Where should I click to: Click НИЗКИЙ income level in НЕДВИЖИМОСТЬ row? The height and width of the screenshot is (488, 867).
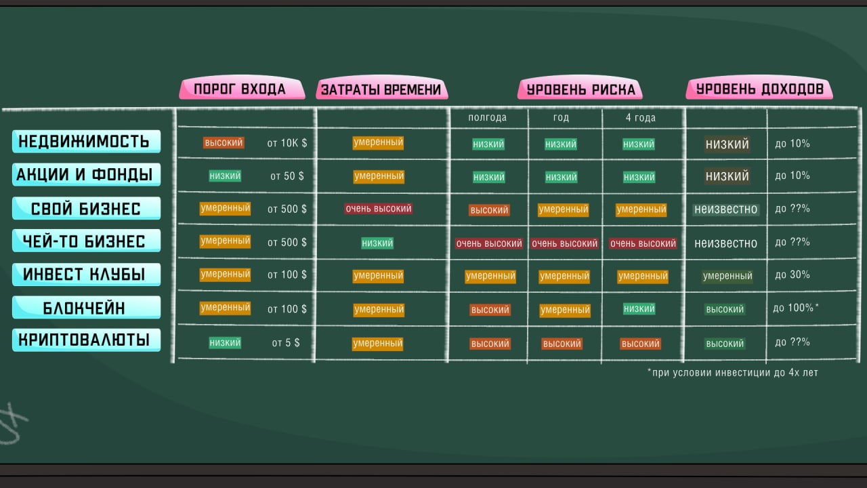727,144
